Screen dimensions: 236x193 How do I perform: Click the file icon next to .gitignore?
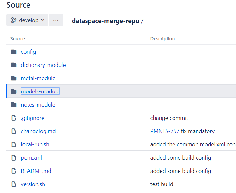point(14,118)
